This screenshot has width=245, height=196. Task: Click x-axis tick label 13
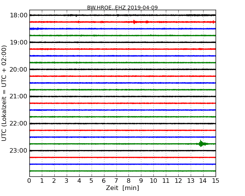(191, 181)
